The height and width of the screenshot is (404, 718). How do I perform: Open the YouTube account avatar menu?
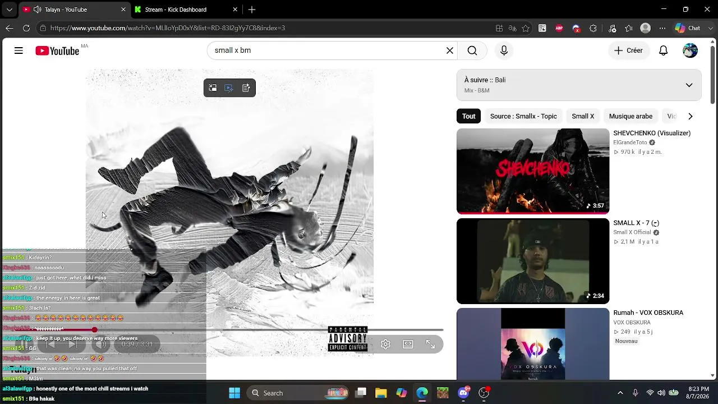[690, 50]
